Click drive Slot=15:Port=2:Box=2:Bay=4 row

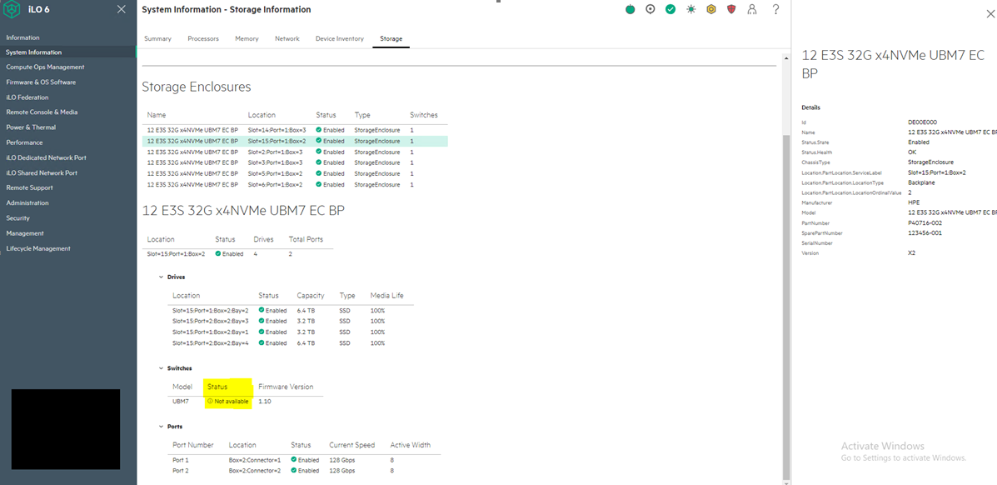291,343
